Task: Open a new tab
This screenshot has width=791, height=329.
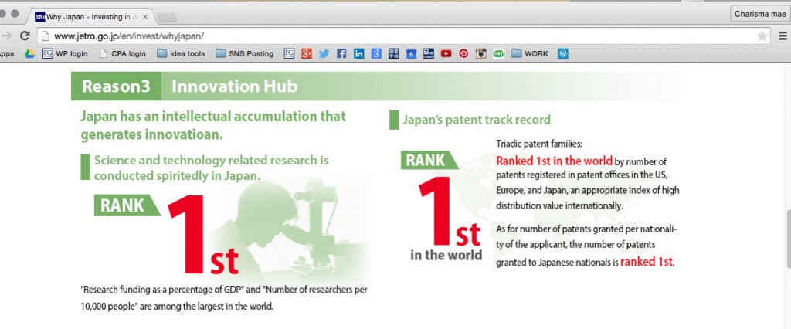Action: (167, 17)
